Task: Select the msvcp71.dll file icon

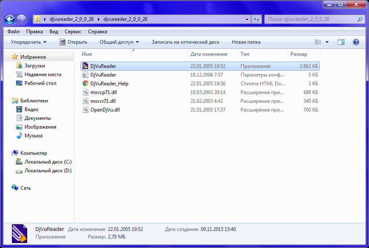Action: (85, 92)
